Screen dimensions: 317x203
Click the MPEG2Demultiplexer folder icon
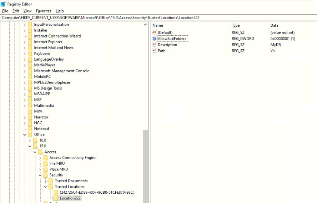pyautogui.click(x=30, y=82)
